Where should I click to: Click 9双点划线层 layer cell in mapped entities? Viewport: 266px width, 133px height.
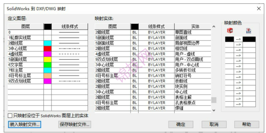pyautogui.click(x=113, y=59)
